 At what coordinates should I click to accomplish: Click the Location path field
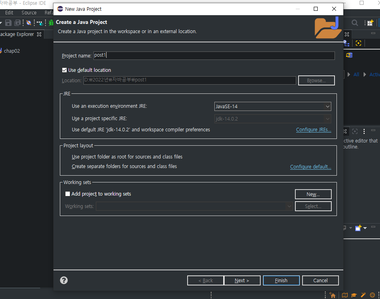(x=190, y=80)
